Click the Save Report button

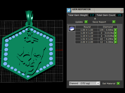[x=102, y=22]
